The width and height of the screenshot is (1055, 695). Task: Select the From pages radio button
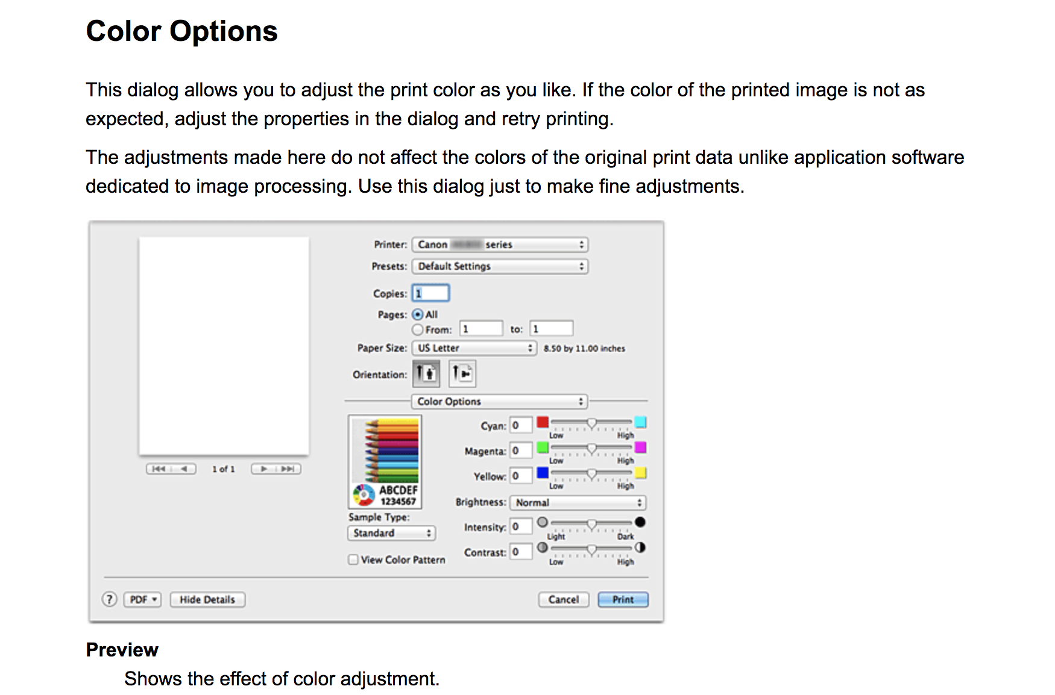click(x=418, y=329)
